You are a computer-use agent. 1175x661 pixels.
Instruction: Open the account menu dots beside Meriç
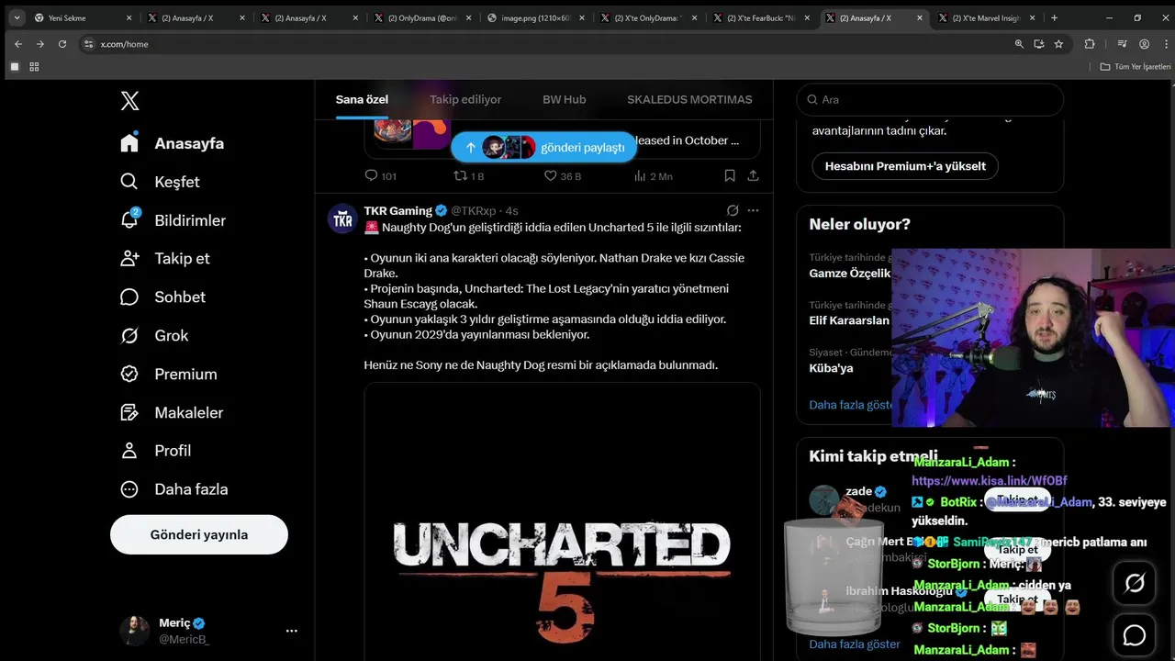pos(292,631)
